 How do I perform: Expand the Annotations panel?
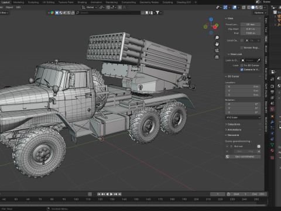click(x=226, y=130)
